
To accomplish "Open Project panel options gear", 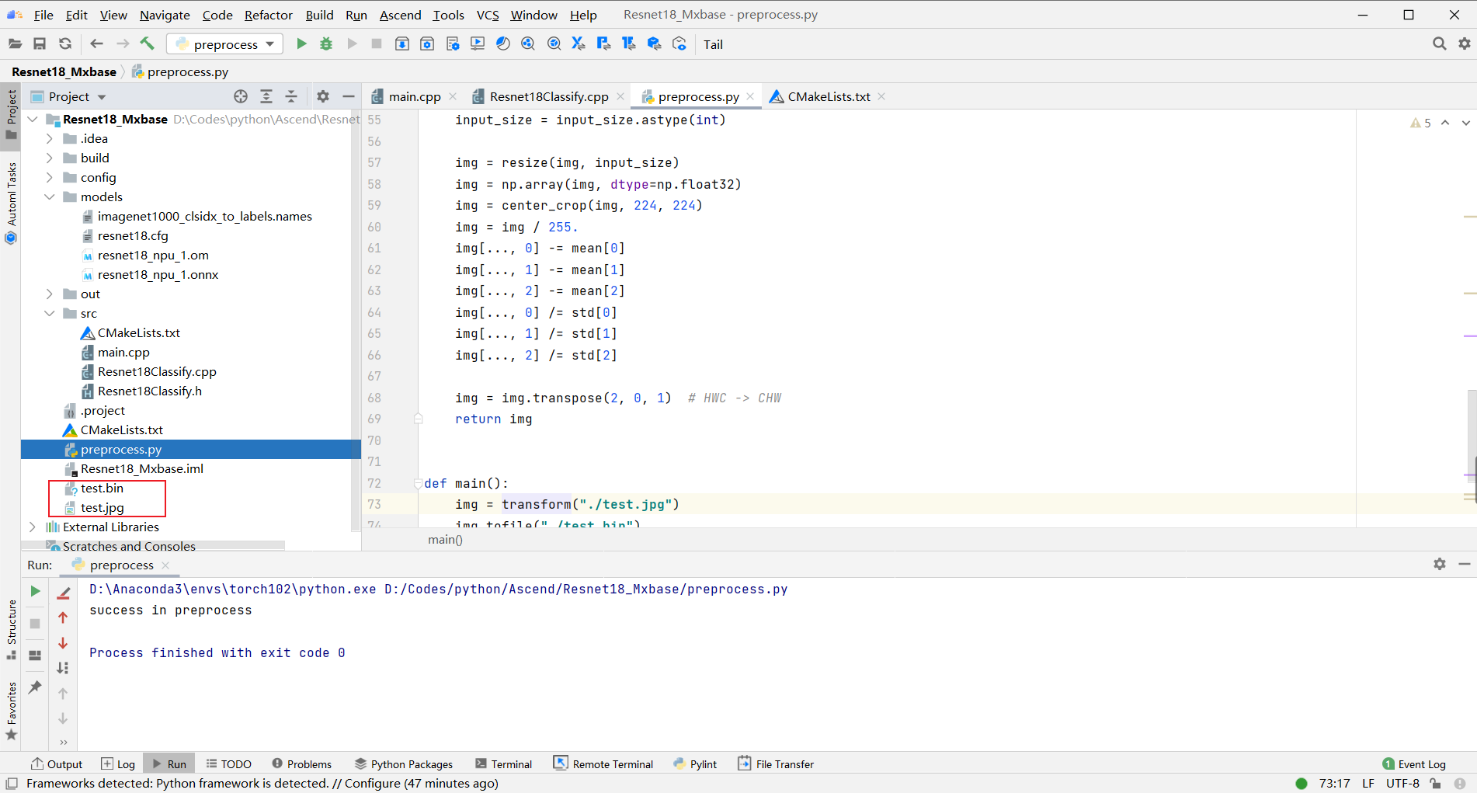I will point(323,96).
